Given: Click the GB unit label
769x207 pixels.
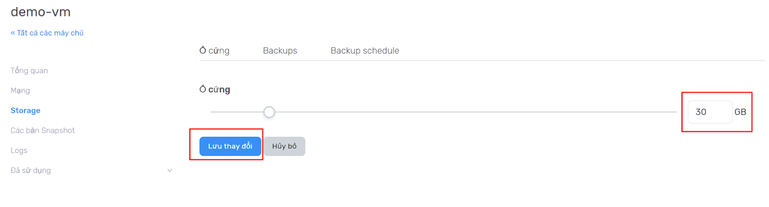Looking at the screenshot, I should [740, 112].
